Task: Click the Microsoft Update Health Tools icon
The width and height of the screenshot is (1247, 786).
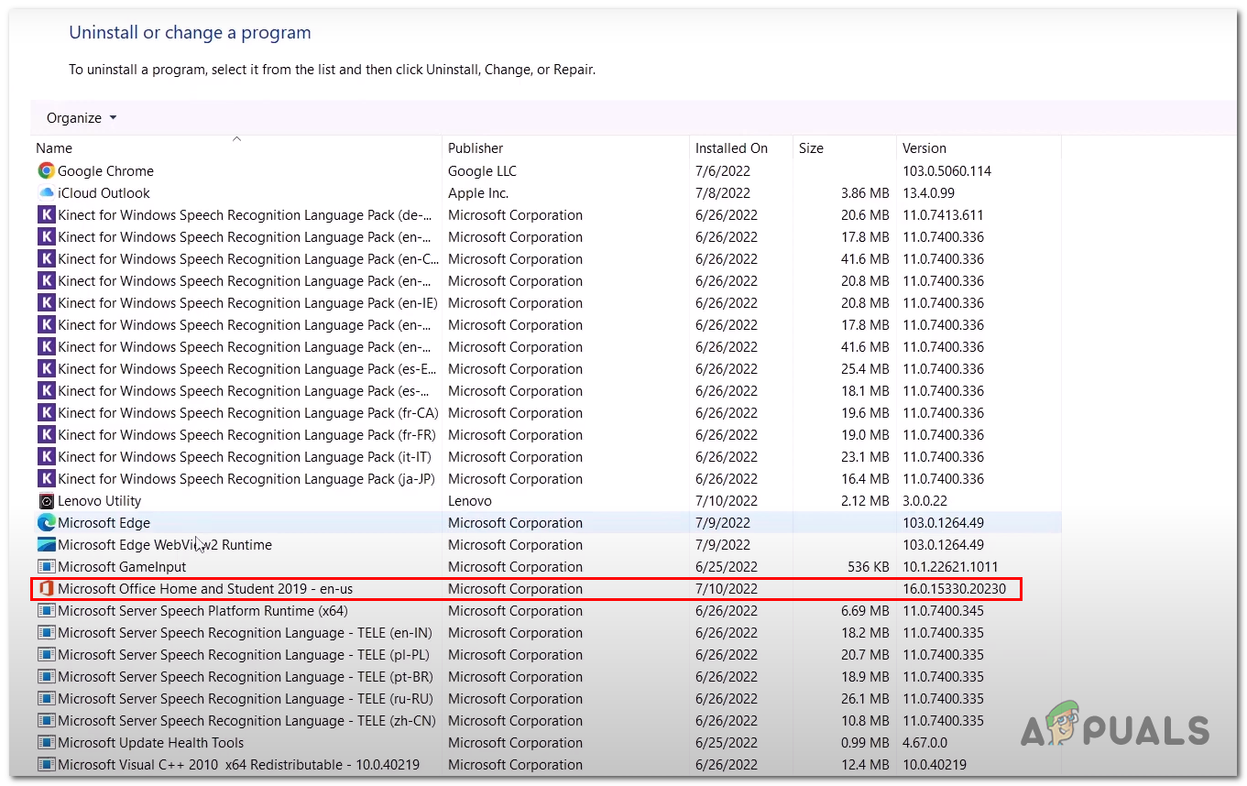Action: pyautogui.click(x=46, y=743)
